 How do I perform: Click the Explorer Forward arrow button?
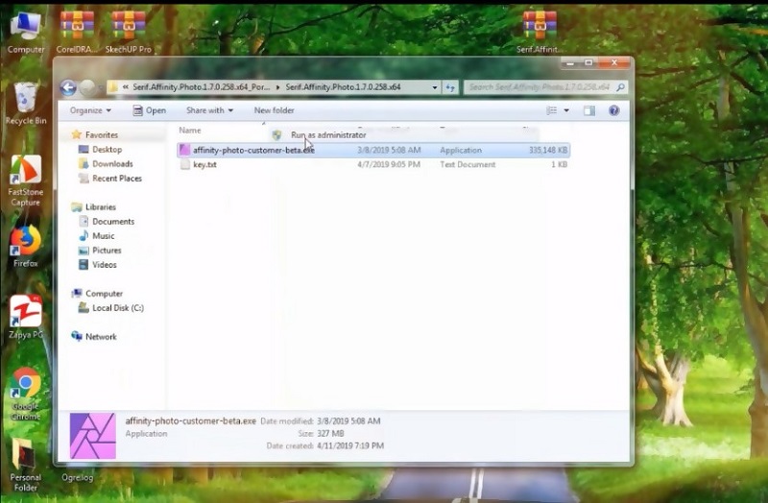87,87
